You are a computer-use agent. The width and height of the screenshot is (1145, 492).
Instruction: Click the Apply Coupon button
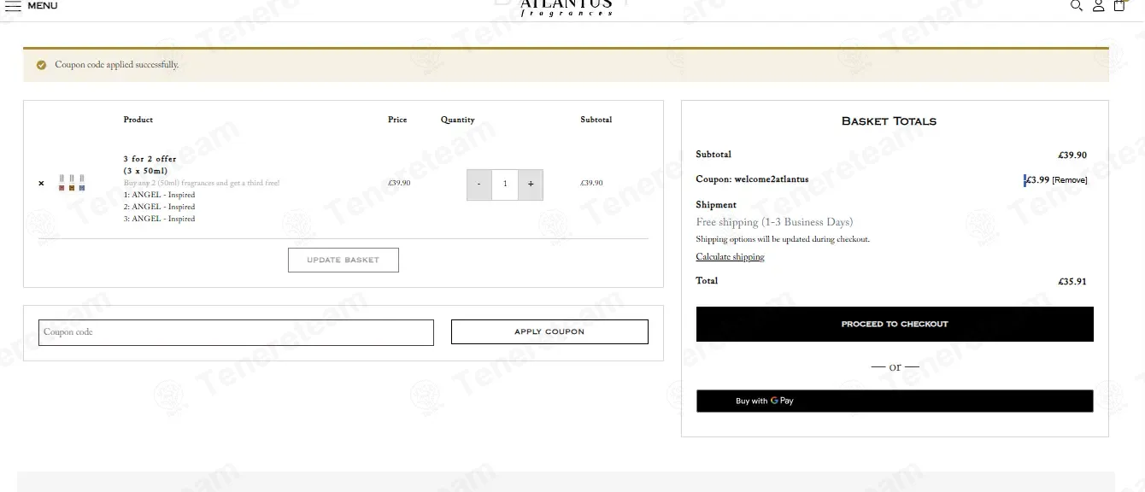tap(549, 331)
